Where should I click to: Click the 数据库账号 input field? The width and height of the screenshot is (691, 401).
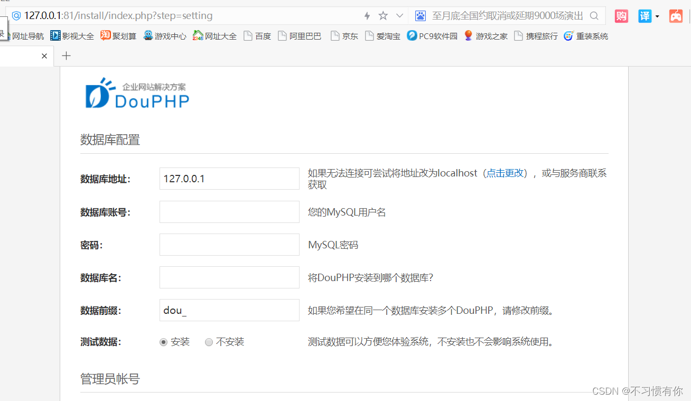229,211
